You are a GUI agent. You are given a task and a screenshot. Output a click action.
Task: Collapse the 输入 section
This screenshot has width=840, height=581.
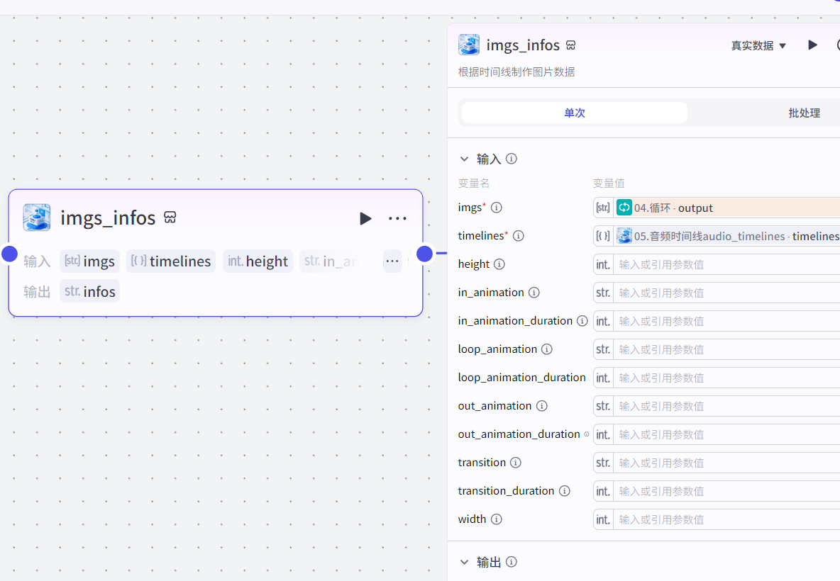click(465, 159)
